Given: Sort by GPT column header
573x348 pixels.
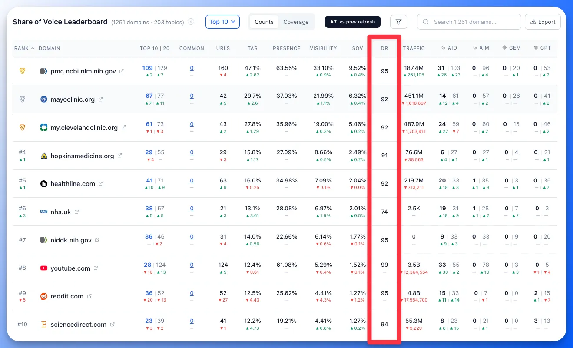Looking at the screenshot, I should point(542,48).
